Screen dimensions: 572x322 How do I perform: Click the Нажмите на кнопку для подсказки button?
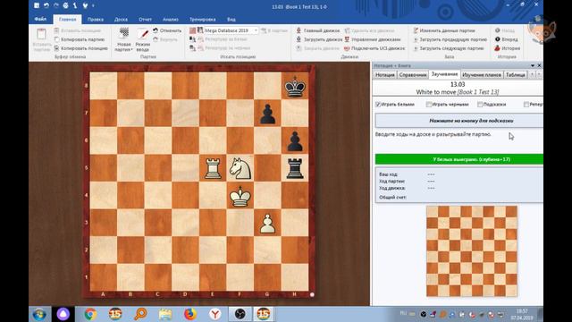pos(459,121)
